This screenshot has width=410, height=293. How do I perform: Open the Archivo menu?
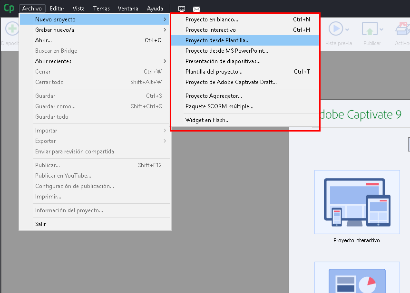[x=32, y=9]
